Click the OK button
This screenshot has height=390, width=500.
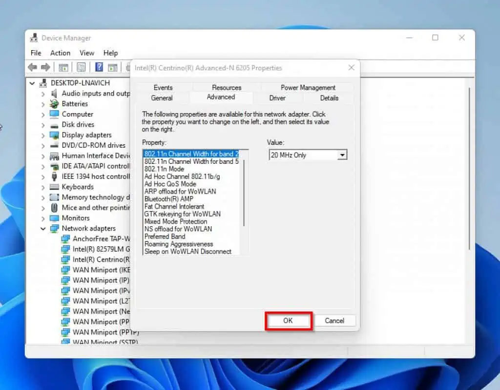(288, 321)
